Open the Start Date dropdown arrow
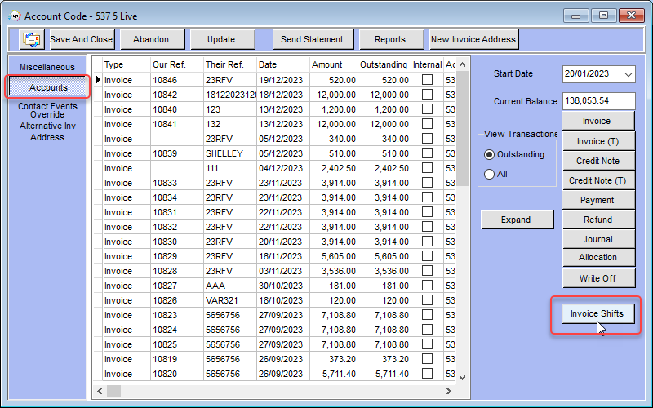The width and height of the screenshot is (653, 408). pos(628,74)
